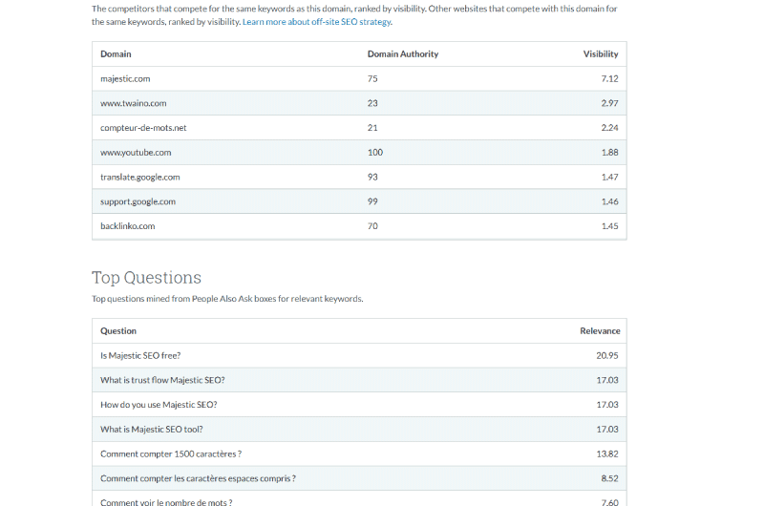Screen dimensions: 764x506
Task: Select 'What is trust flow Majestic SEO?'
Action: [x=162, y=380]
